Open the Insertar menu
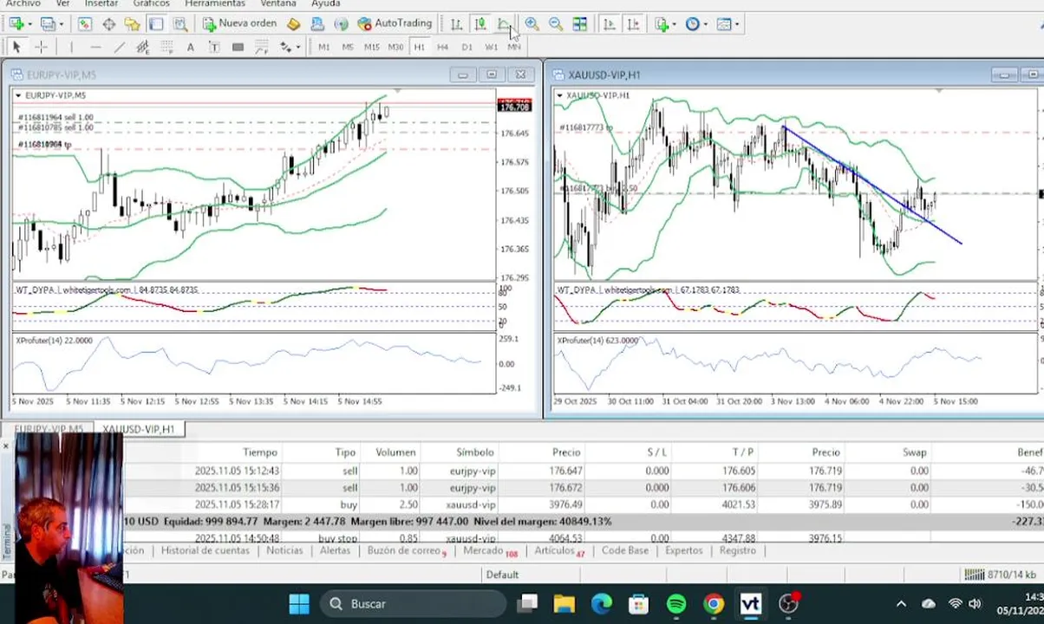Viewport: 1044px width, 624px height. pyautogui.click(x=101, y=3)
